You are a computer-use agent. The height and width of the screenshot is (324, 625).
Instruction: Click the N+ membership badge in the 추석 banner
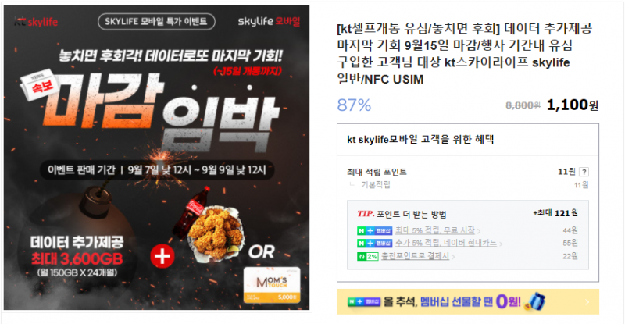[x=364, y=301]
